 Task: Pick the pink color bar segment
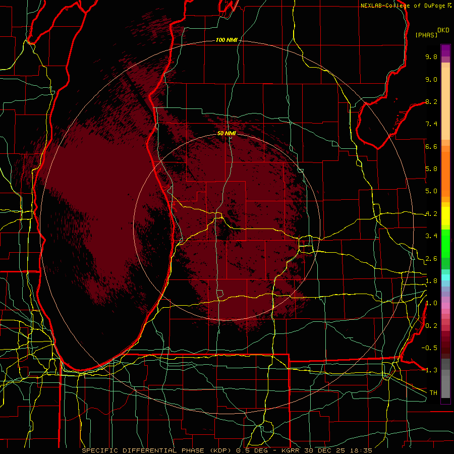445,306
